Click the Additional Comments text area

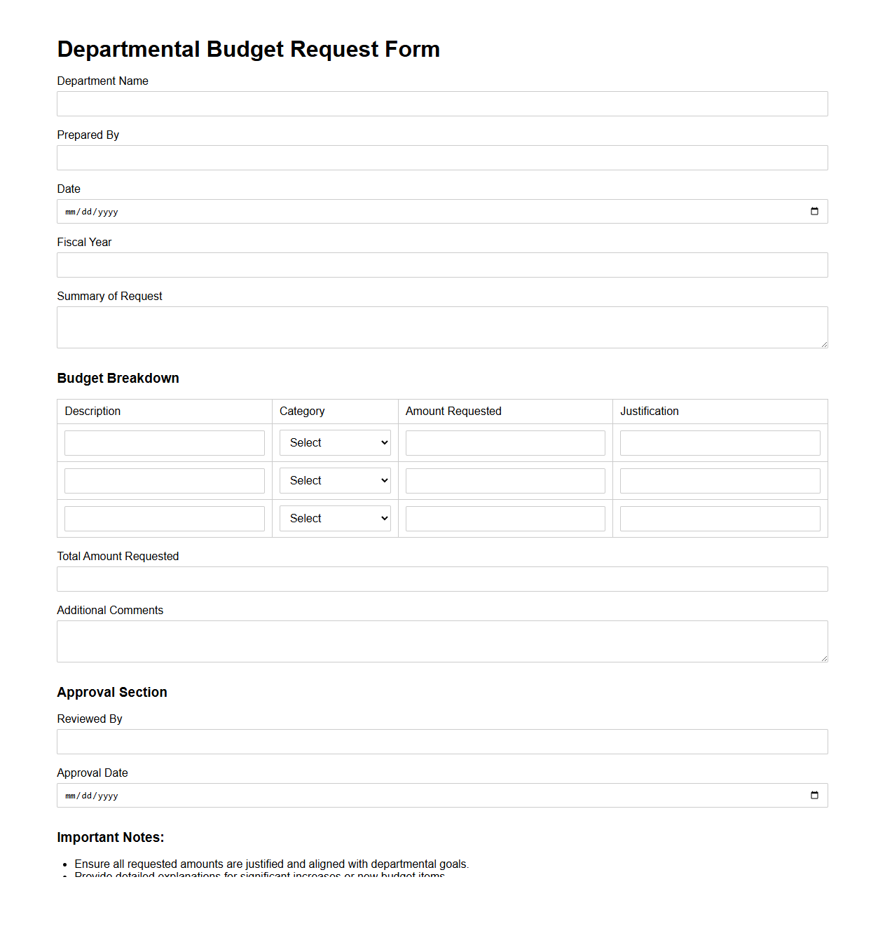click(442, 641)
